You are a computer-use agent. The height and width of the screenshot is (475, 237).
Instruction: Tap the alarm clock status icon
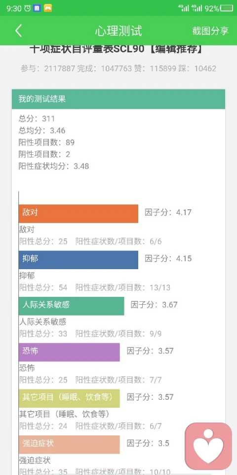coord(27,8)
